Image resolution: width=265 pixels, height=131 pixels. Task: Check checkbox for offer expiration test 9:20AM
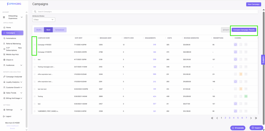pyautogui.click(x=35, y=82)
